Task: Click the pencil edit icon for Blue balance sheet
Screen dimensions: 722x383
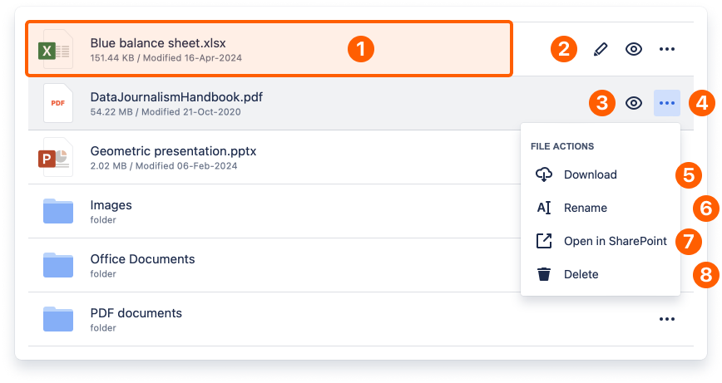Action: pyautogui.click(x=601, y=49)
